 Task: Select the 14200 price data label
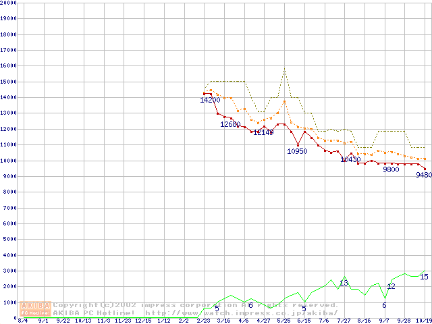tap(210, 100)
